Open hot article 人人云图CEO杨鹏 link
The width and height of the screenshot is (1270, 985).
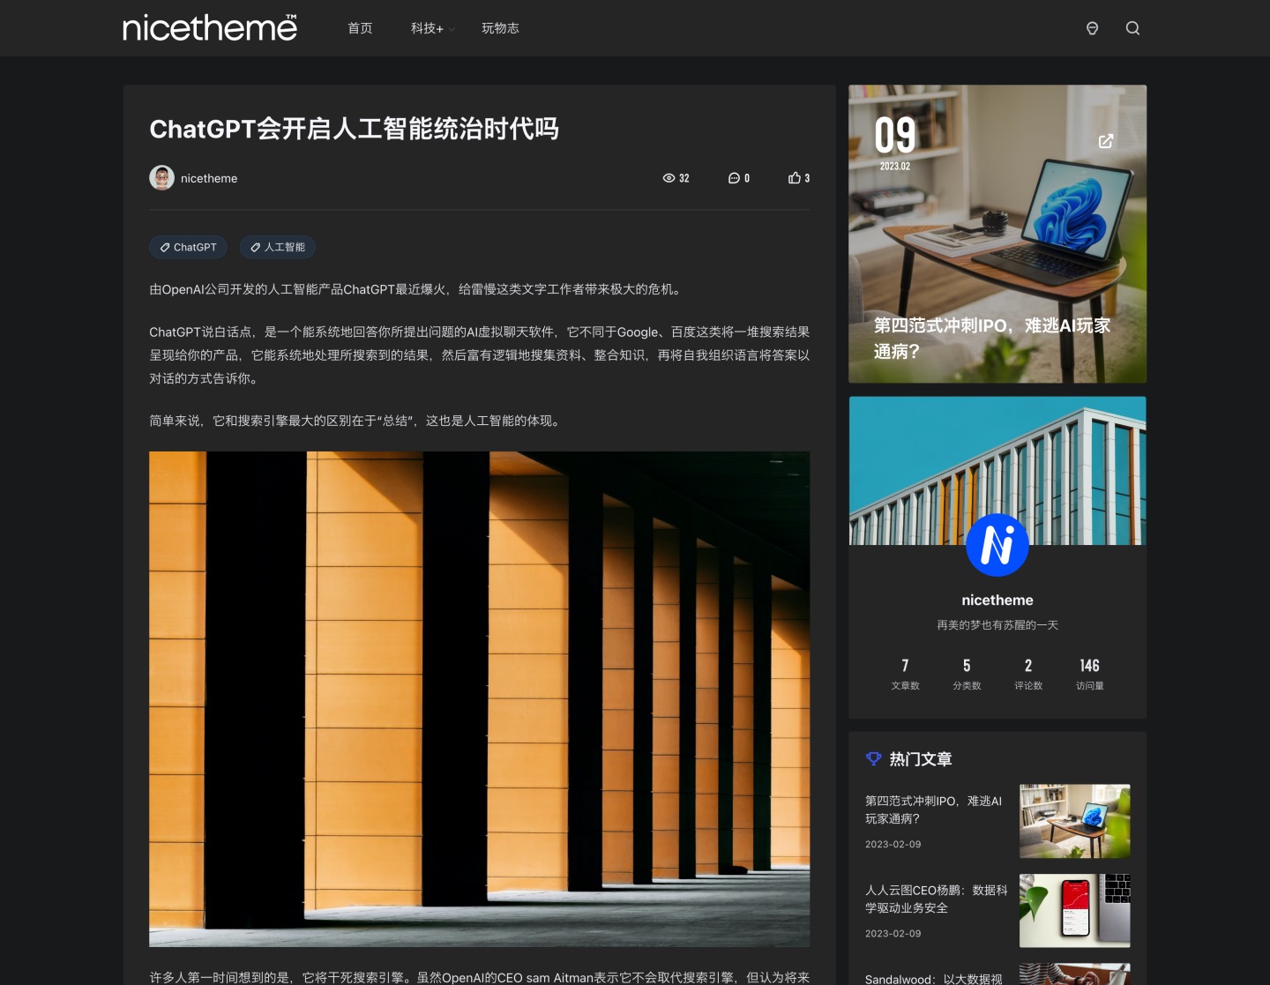[936, 899]
